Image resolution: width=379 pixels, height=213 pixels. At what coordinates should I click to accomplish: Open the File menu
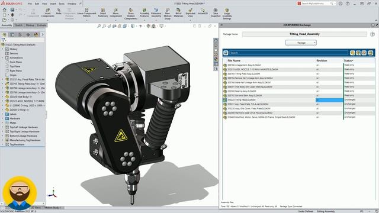click(x=30, y=4)
